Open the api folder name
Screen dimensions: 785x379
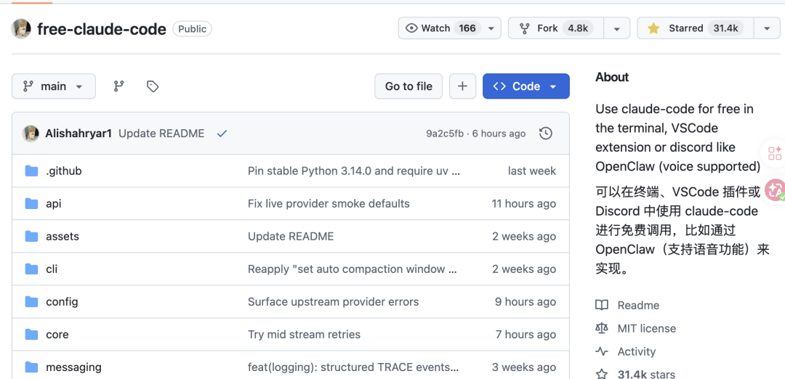(54, 204)
